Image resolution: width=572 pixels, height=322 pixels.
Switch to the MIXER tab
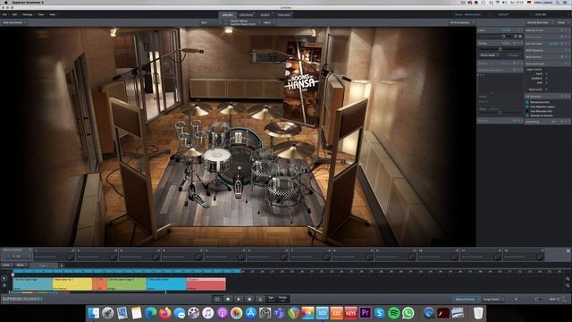[x=265, y=15]
